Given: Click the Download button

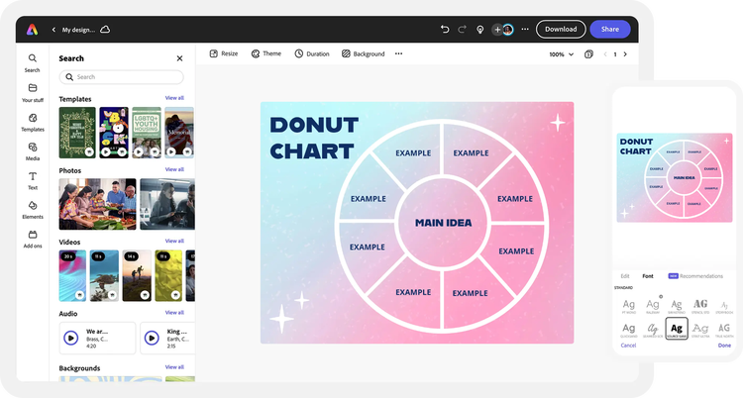Looking at the screenshot, I should pyautogui.click(x=561, y=30).
